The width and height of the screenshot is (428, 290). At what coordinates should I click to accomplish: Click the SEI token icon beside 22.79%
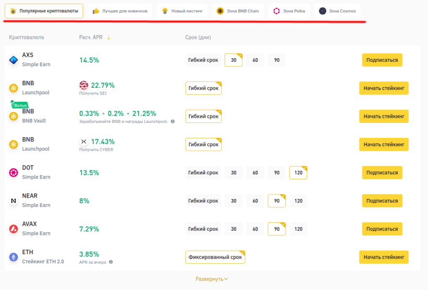tap(84, 85)
